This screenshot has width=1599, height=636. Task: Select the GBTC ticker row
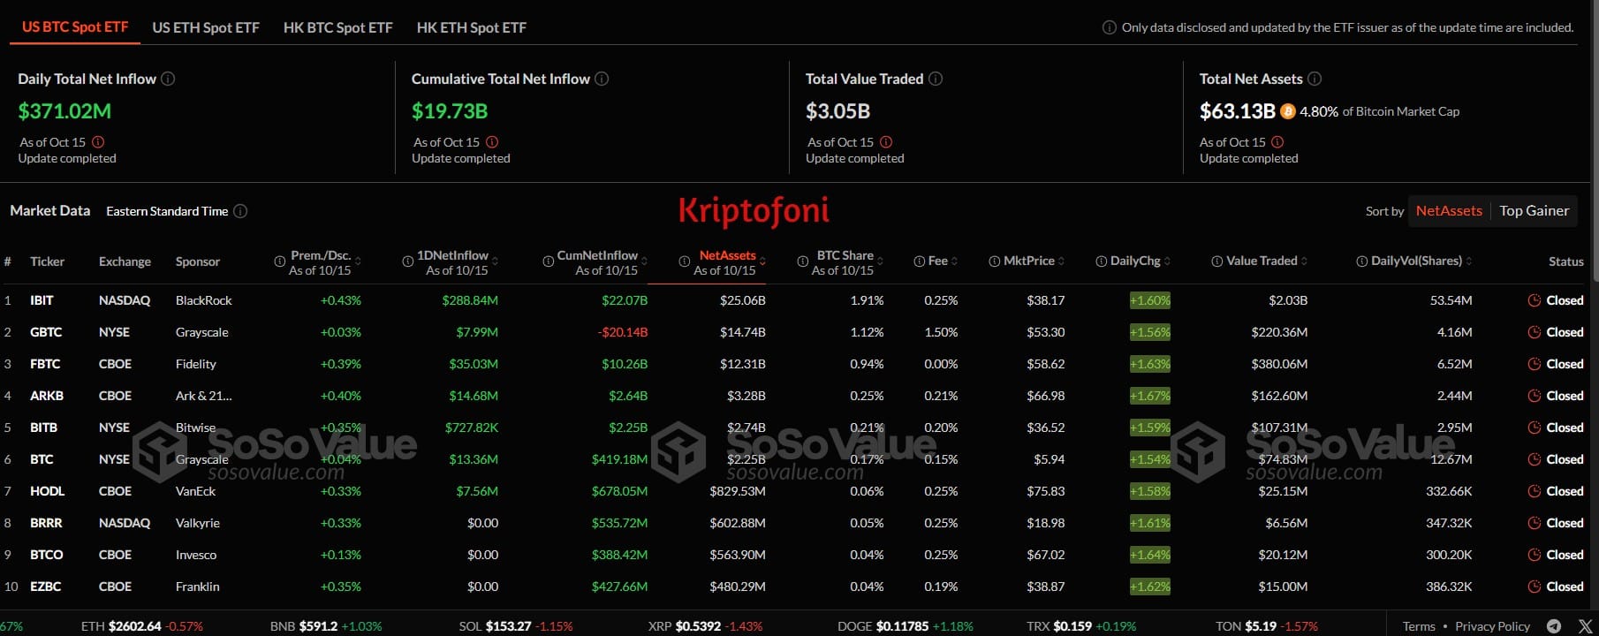point(46,332)
